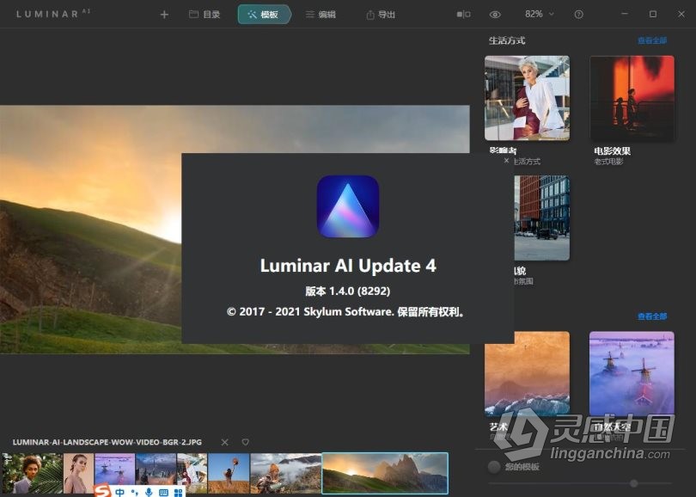Maximize the Luminar AI window

point(653,15)
